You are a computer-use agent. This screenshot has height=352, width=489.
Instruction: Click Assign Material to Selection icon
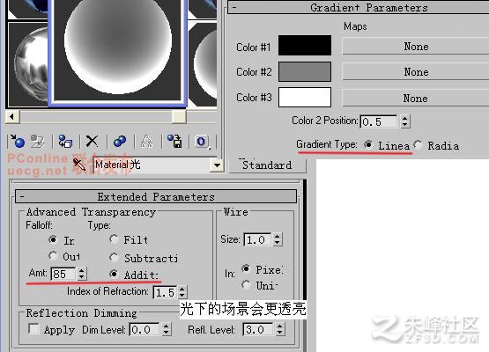coord(65,142)
